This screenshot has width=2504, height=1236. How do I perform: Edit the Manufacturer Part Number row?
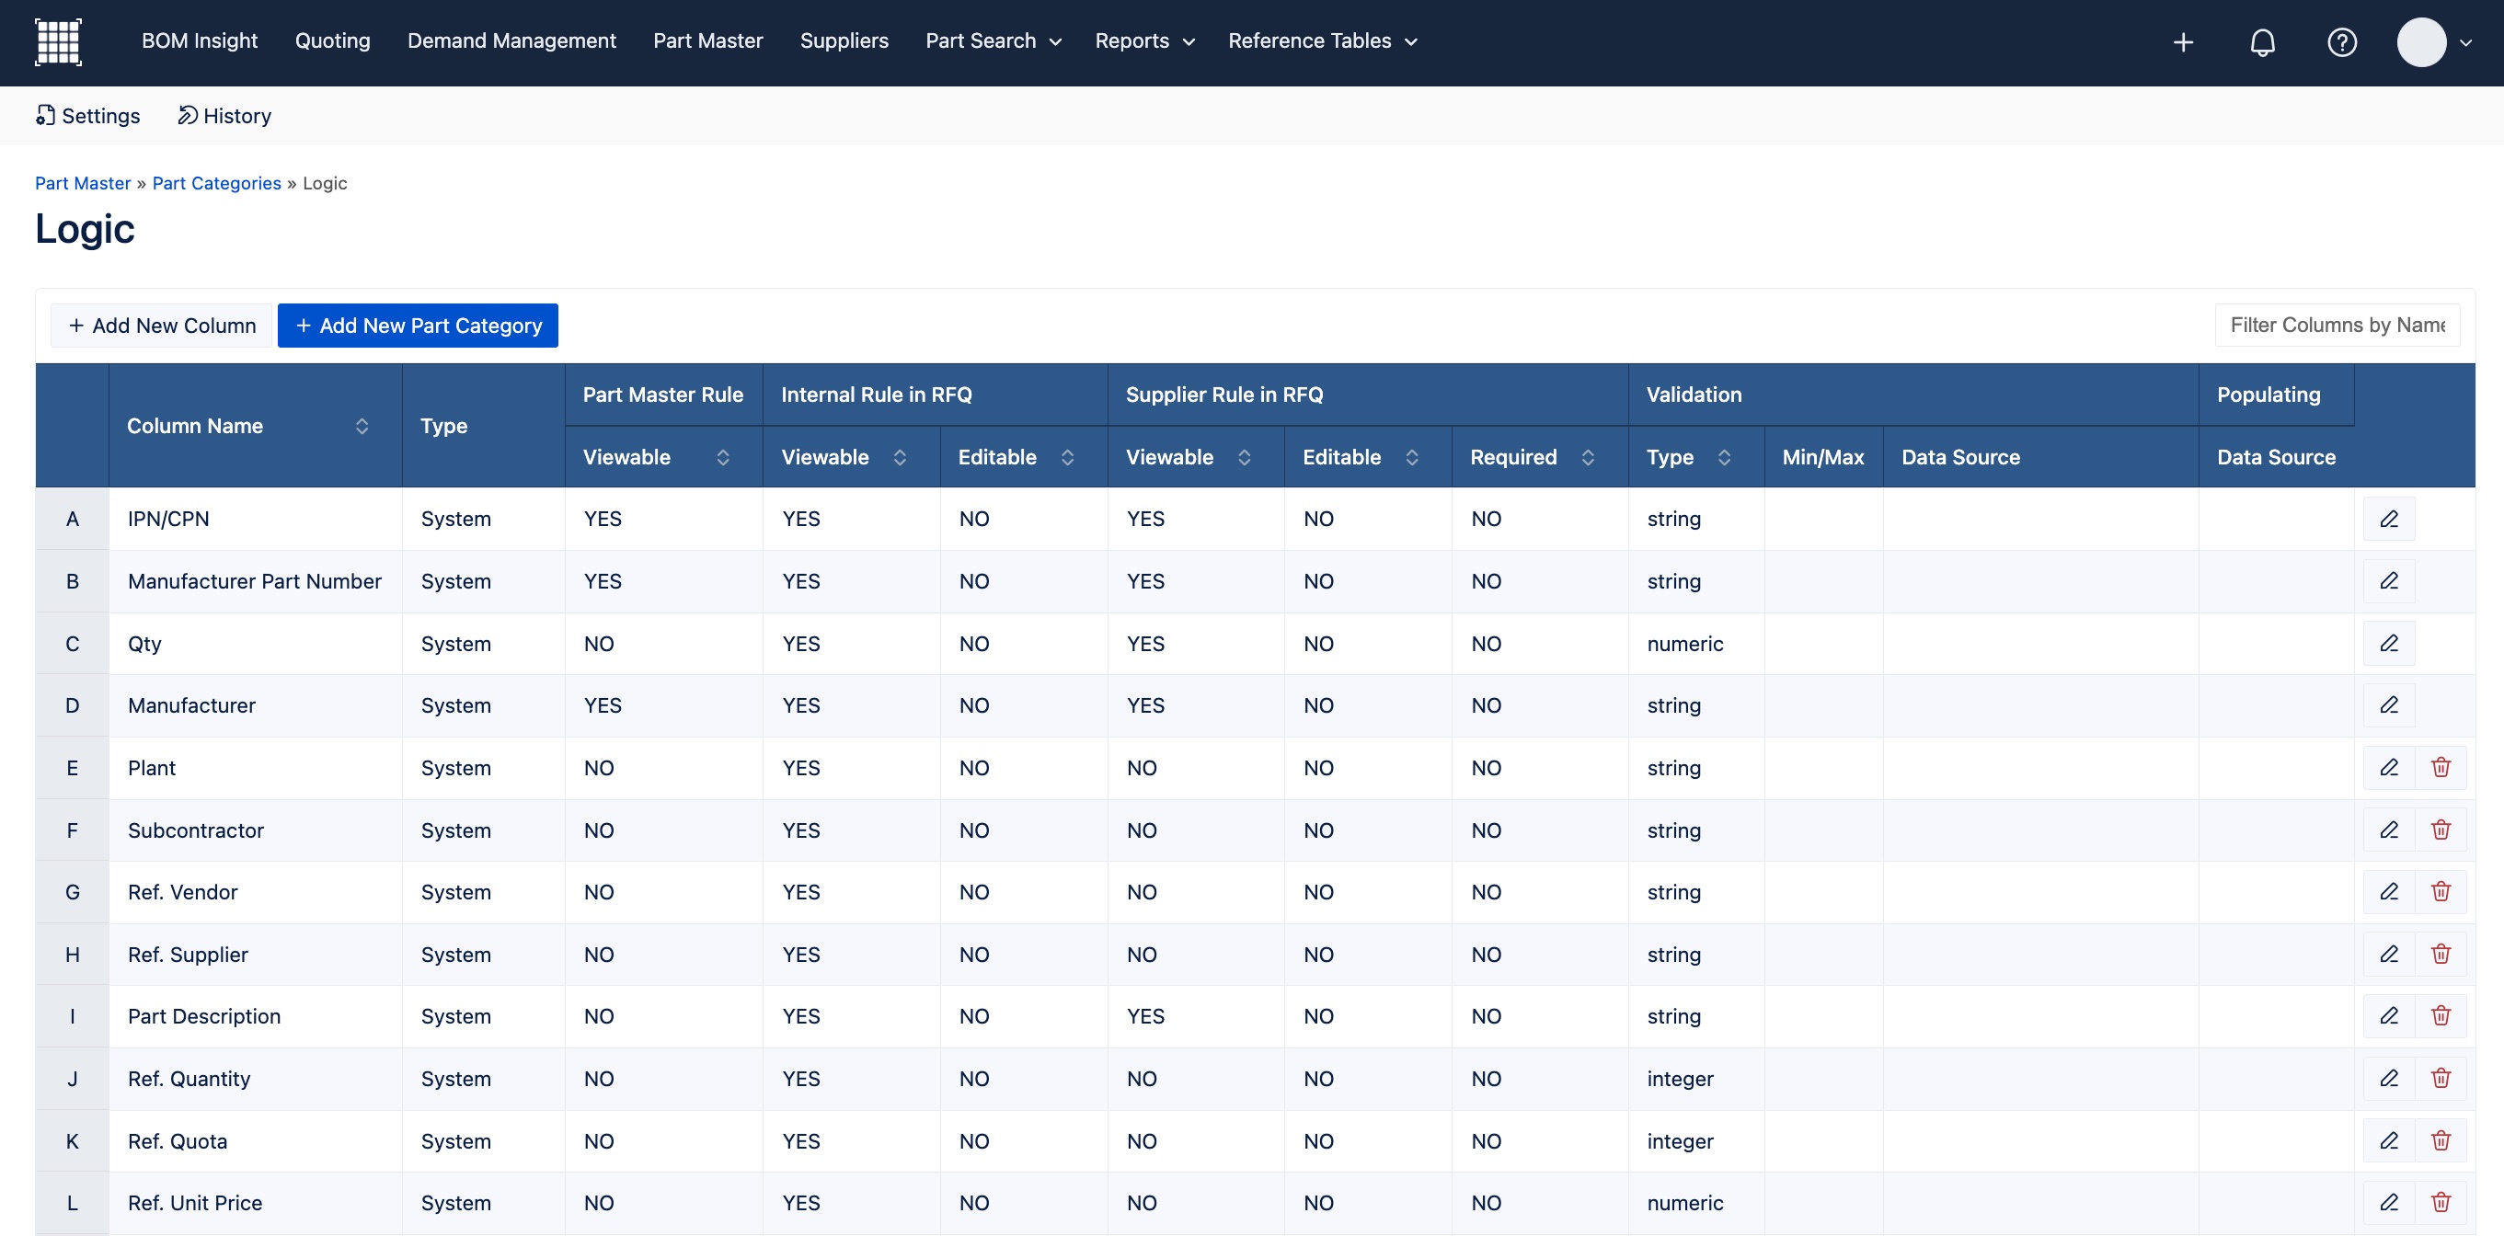click(x=2388, y=581)
